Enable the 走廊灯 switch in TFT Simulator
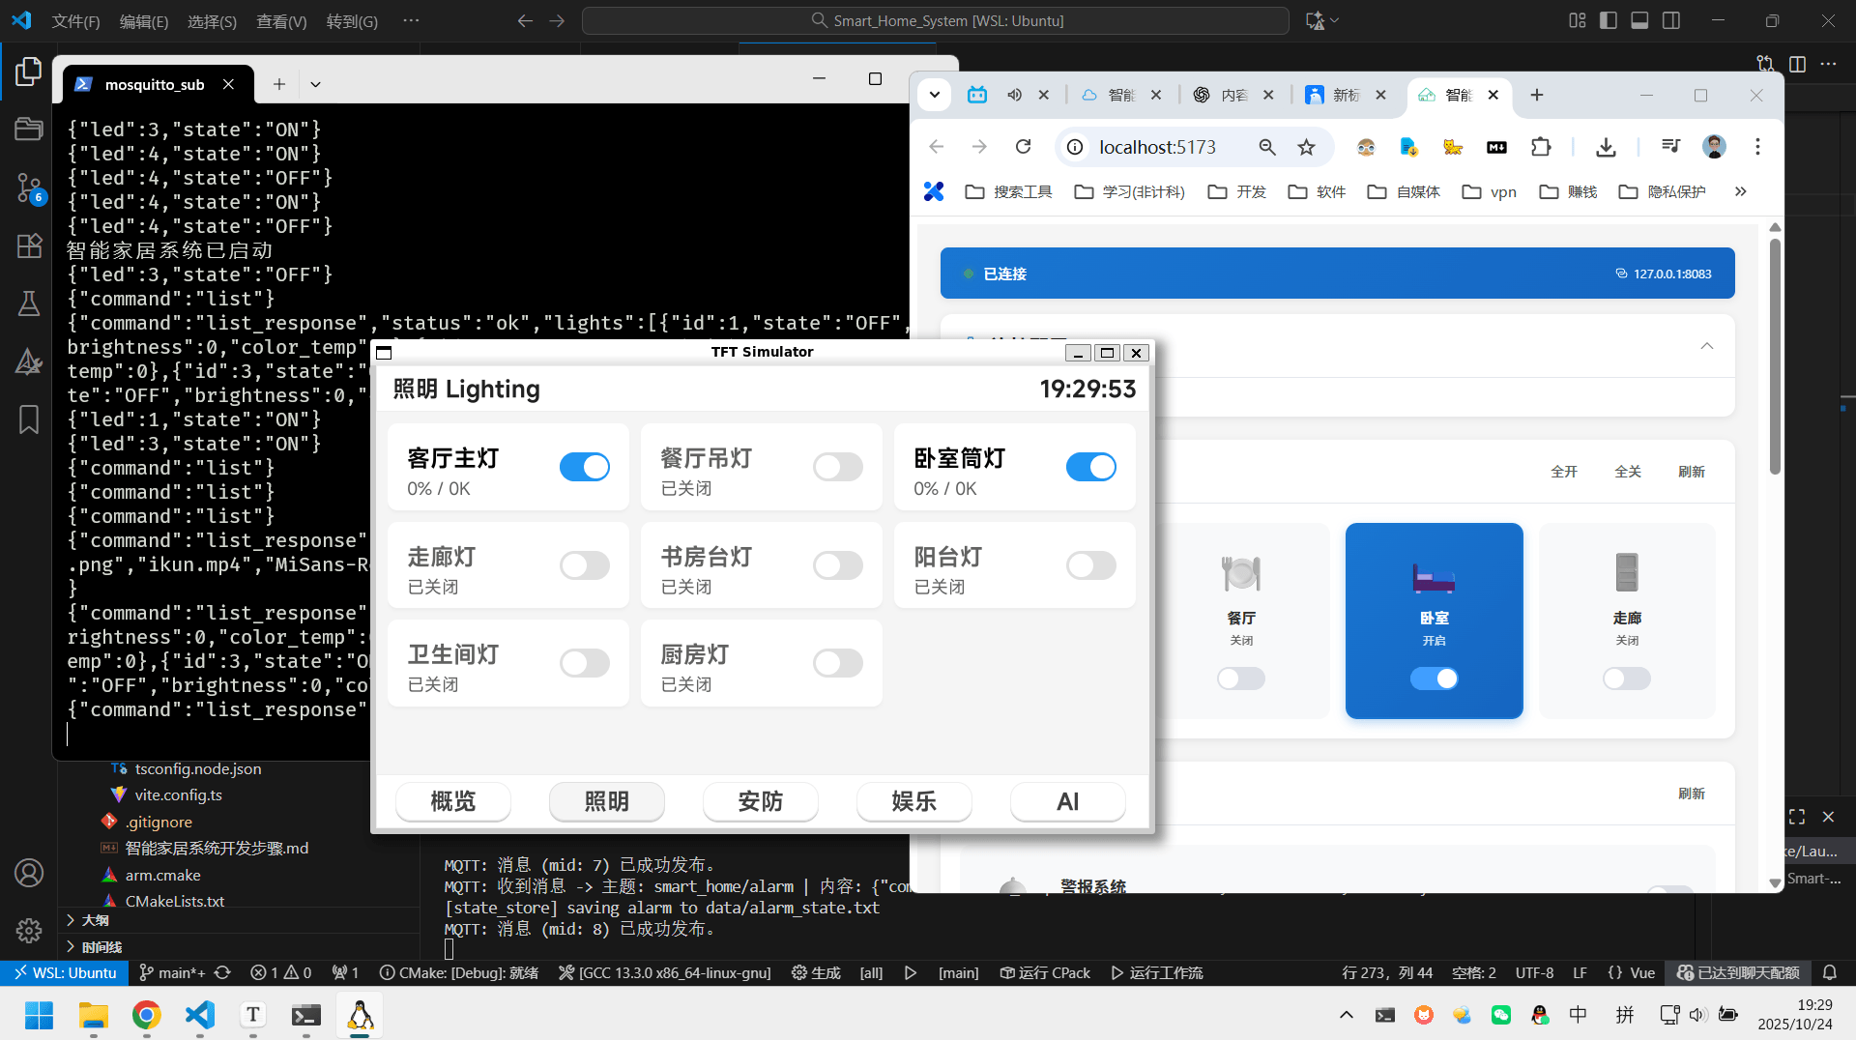This screenshot has width=1856, height=1040. click(x=585, y=565)
